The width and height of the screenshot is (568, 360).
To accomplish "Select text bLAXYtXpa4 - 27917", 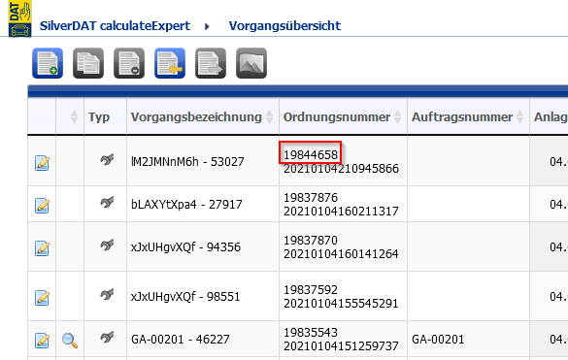I will pos(186,205).
